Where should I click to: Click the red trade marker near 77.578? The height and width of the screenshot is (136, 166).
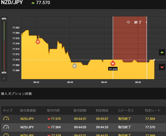(38, 41)
